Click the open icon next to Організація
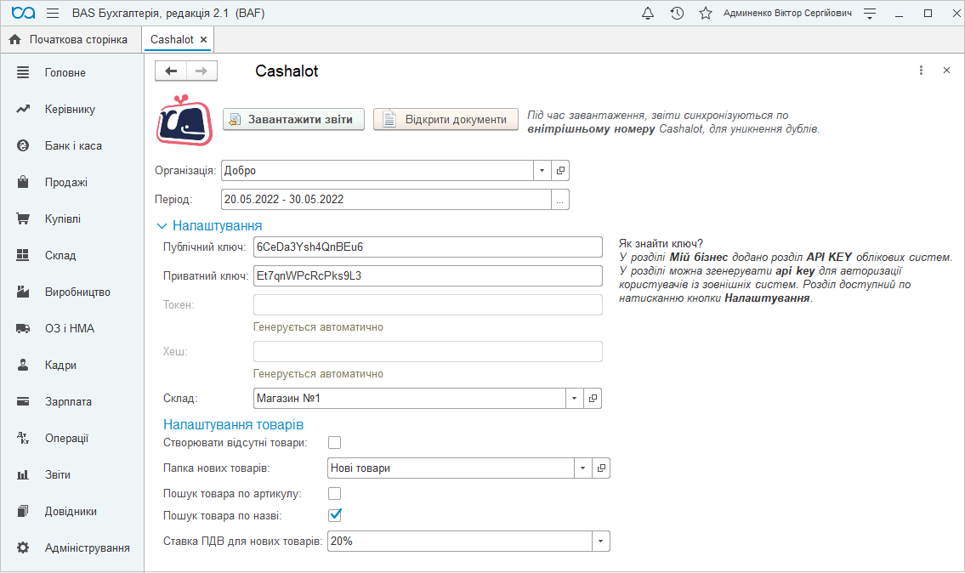Image resolution: width=965 pixels, height=573 pixels. 560,171
